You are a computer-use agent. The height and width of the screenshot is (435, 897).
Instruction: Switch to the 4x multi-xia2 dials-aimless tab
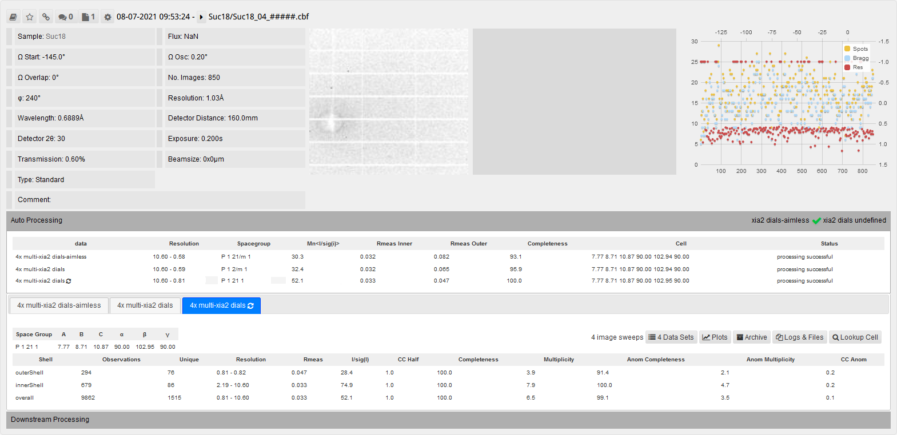pos(59,305)
